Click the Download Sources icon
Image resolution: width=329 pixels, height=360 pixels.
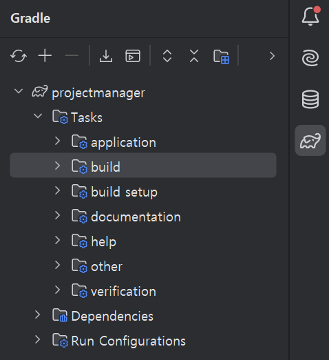pyautogui.click(x=106, y=56)
